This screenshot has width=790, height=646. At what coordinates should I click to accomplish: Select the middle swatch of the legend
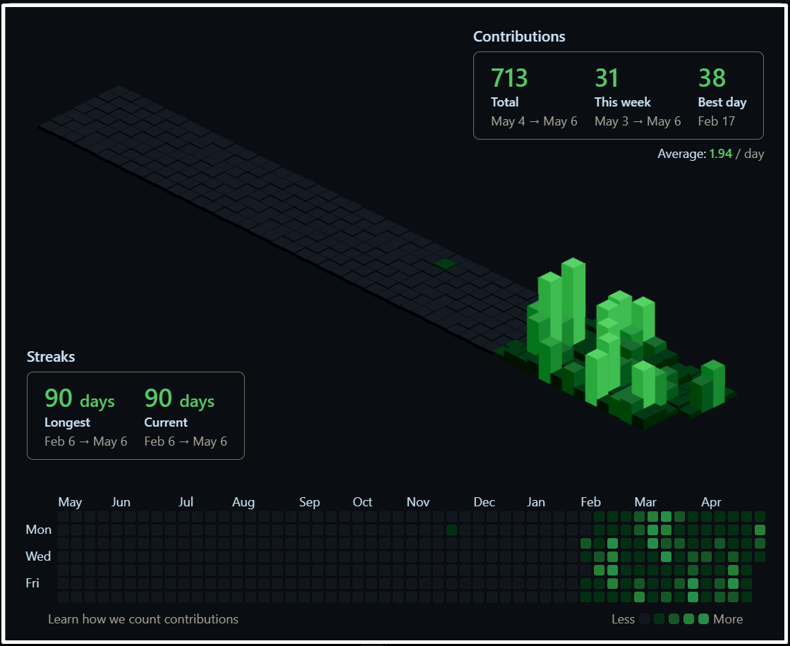tap(674, 619)
